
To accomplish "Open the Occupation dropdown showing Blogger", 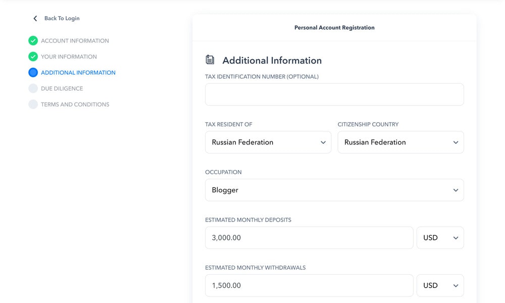I will click(x=334, y=190).
